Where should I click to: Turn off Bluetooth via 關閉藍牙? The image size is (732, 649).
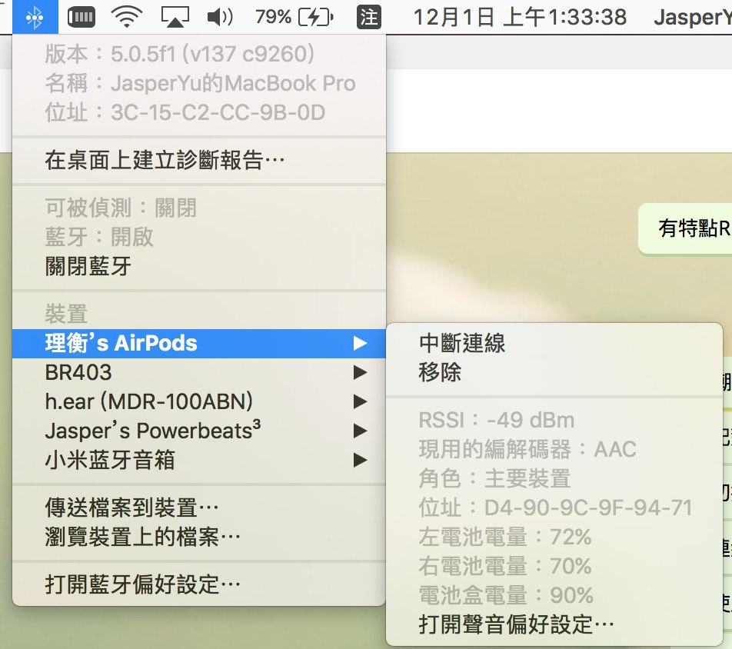tap(199, 266)
